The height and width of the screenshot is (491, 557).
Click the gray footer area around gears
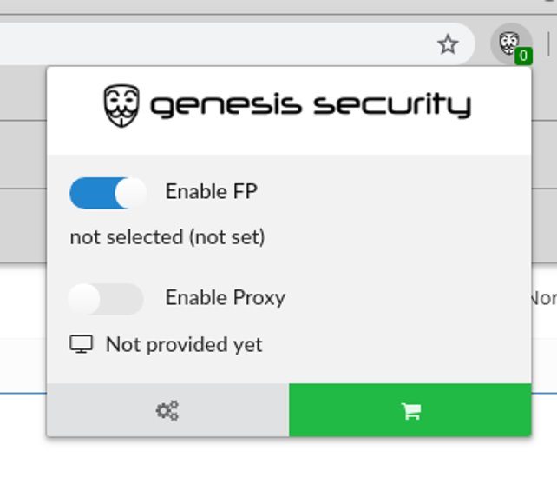tap(167, 410)
